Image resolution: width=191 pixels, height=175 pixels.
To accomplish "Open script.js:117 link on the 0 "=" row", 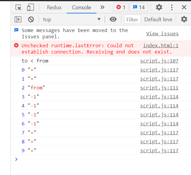I will 159,70.
